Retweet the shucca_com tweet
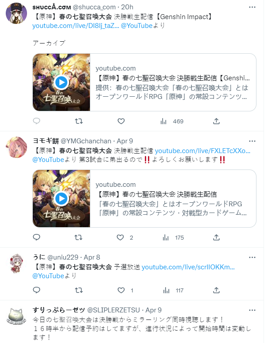This screenshot has height=343, width=268. [x=79, y=121]
